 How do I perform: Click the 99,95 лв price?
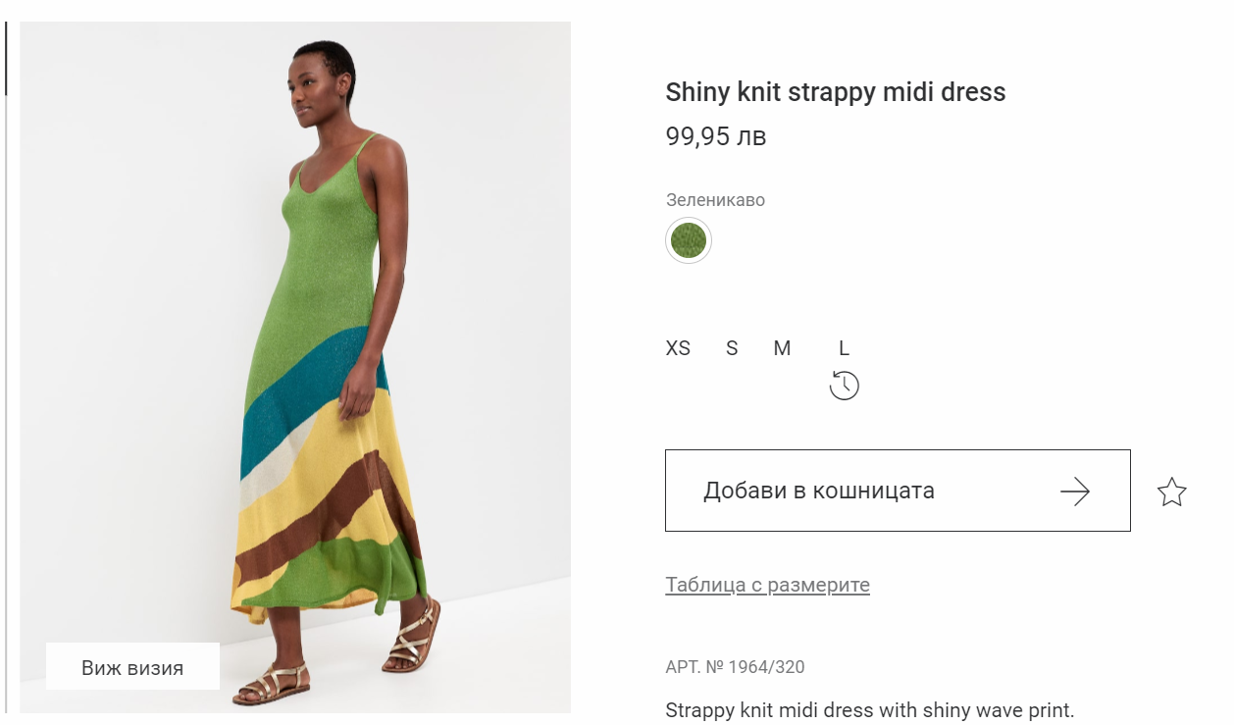716,136
